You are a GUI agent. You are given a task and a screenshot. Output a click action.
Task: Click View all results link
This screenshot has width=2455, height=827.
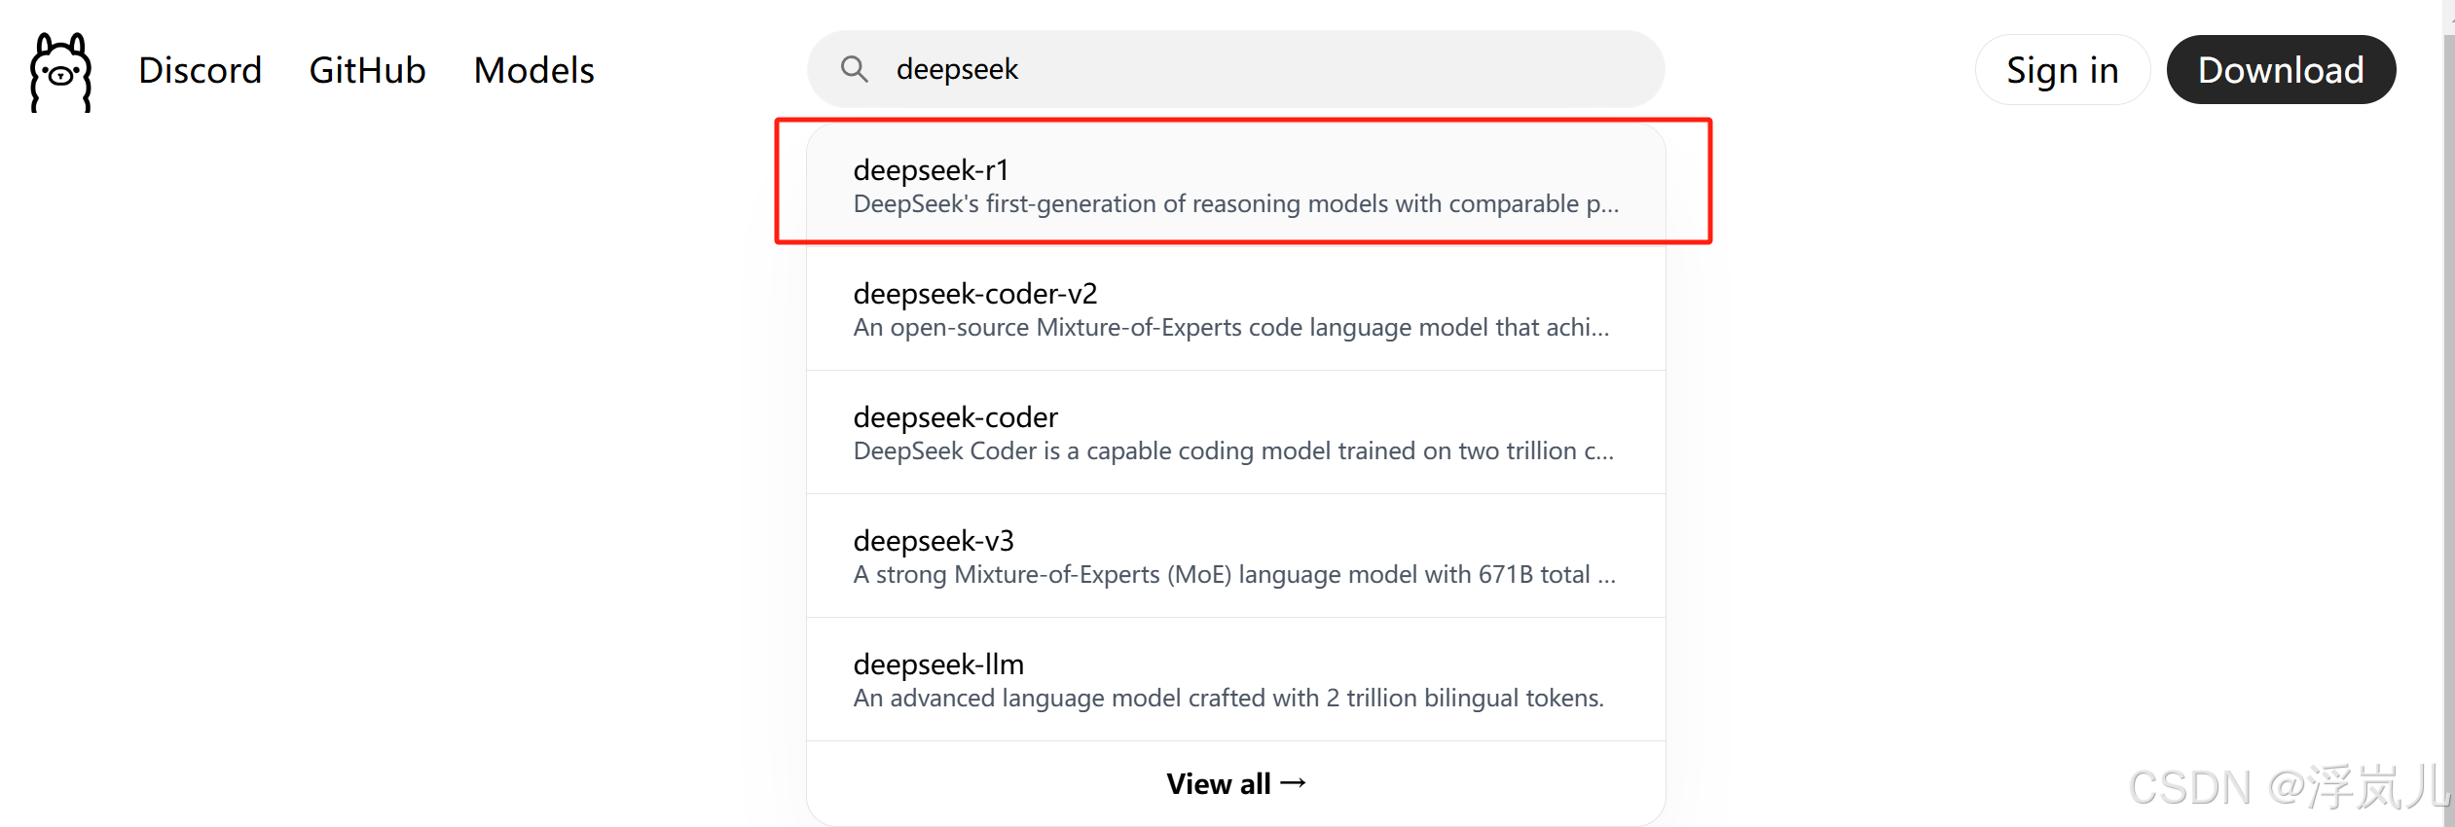[1235, 783]
